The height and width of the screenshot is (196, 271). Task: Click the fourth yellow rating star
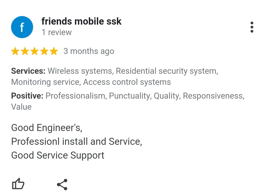[x=44, y=51]
